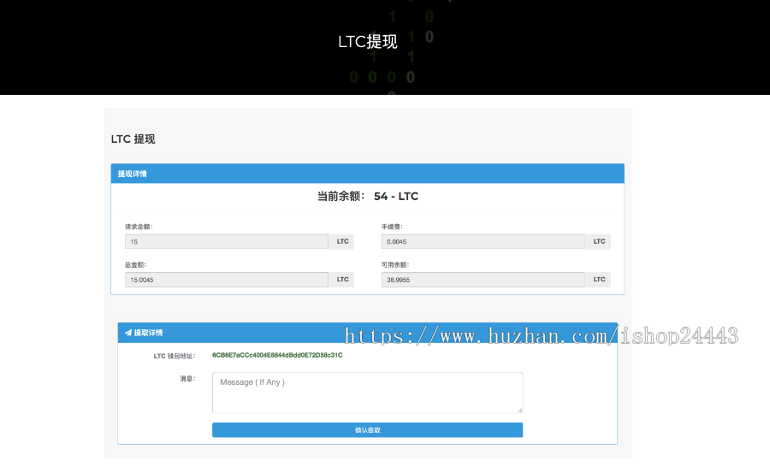Viewport: 770px width, 467px height.
Task: Click the LTC addon next to 请求金额
Action: 342,241
